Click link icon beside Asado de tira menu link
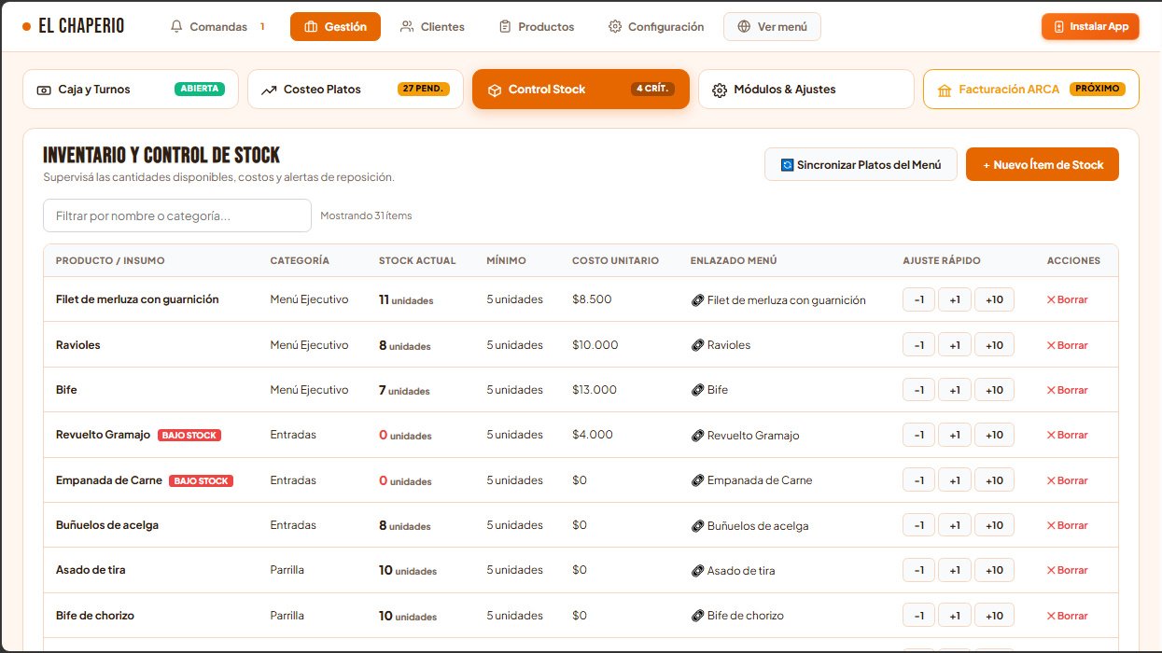The image size is (1162, 653). 697,571
